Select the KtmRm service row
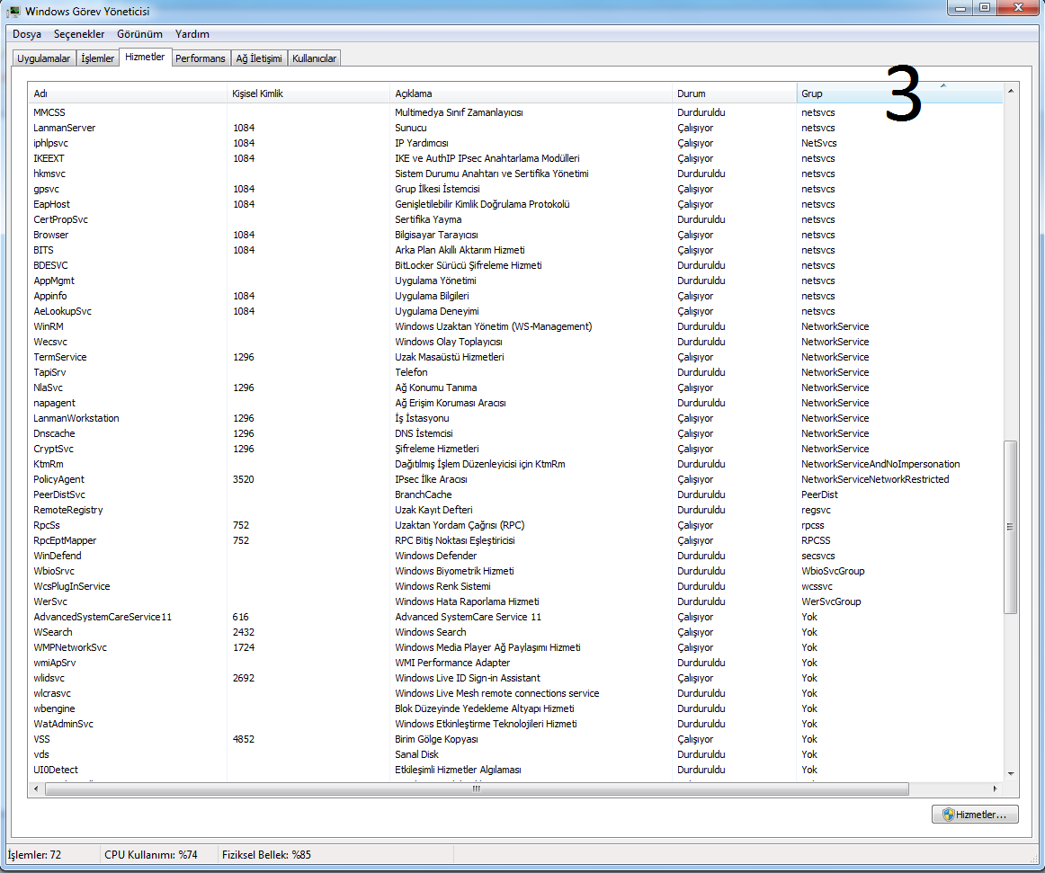 point(515,465)
